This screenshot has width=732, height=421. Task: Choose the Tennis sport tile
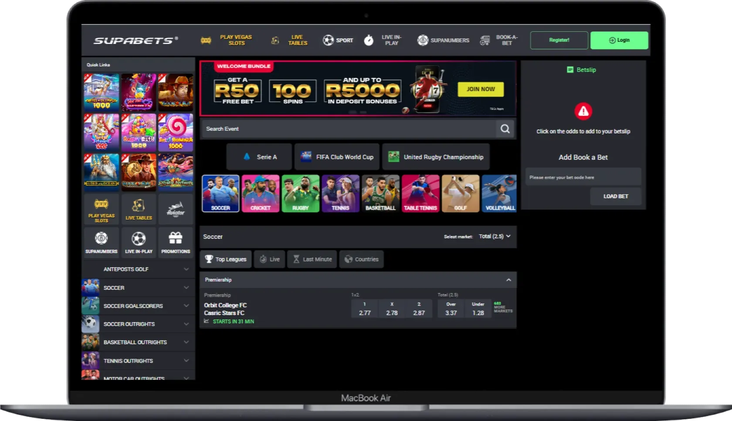click(x=340, y=194)
